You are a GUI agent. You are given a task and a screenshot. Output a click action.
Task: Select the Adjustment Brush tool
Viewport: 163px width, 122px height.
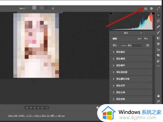point(158,33)
